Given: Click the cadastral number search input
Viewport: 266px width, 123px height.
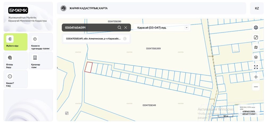Looking at the screenshot, I should pyautogui.click(x=89, y=27).
